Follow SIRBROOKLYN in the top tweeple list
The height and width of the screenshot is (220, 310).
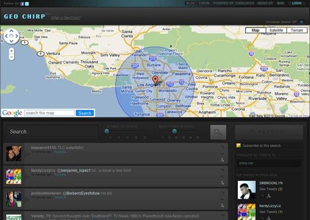click(x=269, y=196)
